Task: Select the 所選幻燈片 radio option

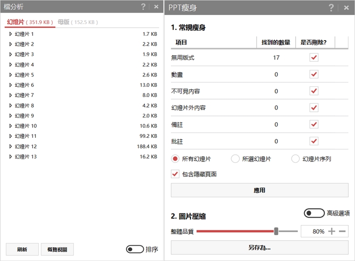Action: tap(235, 159)
